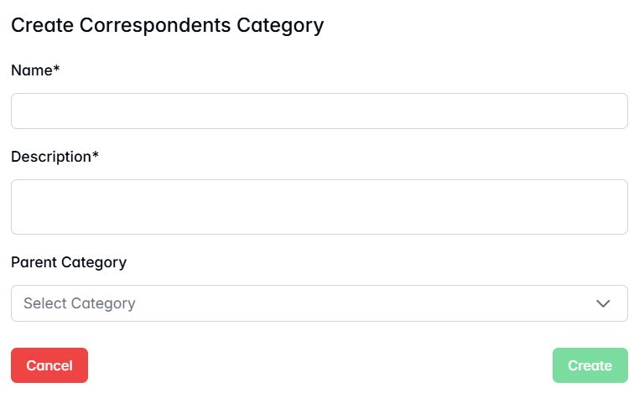Select the Description box to begin typing
This screenshot has height=393, width=639.
coord(319,207)
